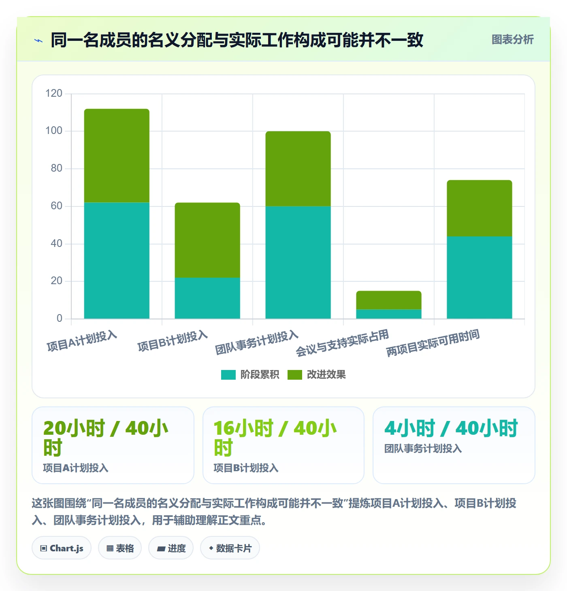Click the 两项目实际可用时间 x-axis label

pyautogui.click(x=433, y=343)
